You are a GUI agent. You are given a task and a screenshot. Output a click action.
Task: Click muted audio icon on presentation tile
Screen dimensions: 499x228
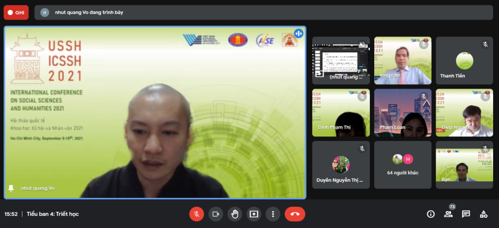(362, 44)
